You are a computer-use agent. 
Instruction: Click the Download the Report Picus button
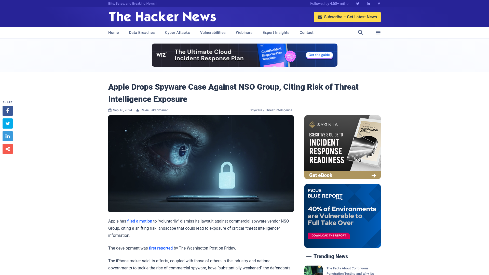(x=329, y=236)
